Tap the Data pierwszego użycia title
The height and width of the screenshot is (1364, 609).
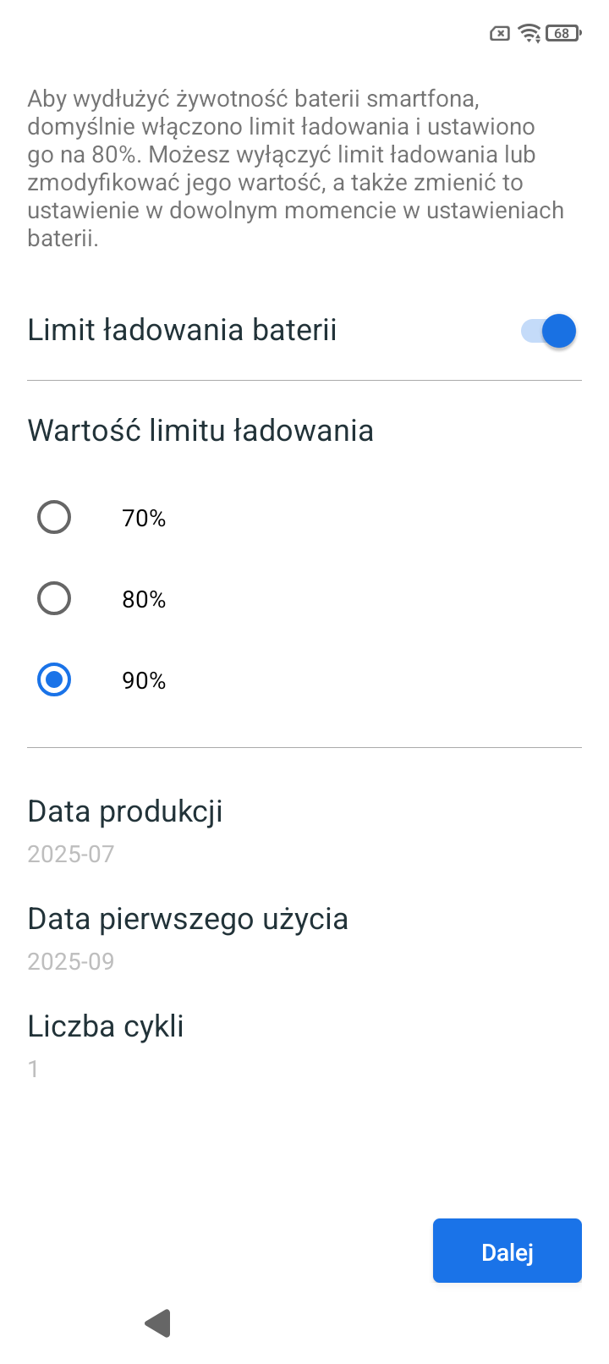pyautogui.click(x=188, y=919)
